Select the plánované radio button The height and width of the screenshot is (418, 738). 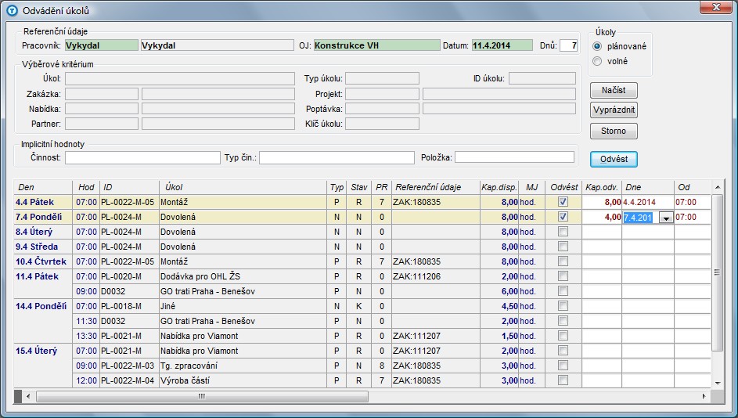click(x=597, y=46)
